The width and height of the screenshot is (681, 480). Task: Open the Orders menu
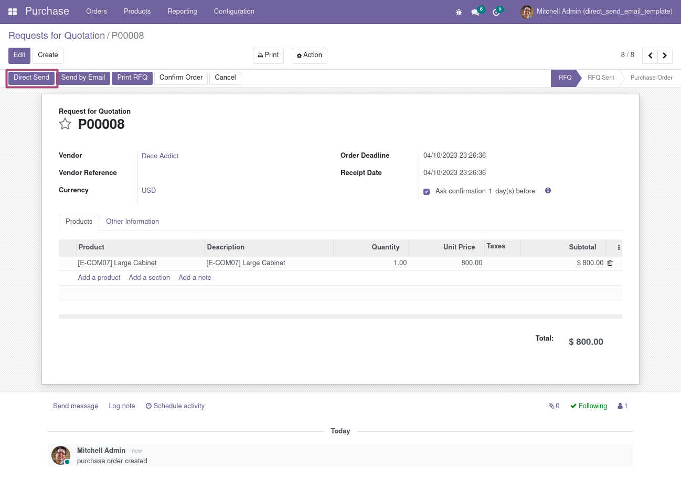[97, 12]
